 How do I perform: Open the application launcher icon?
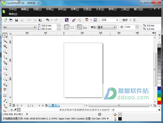(x=87, y=20)
